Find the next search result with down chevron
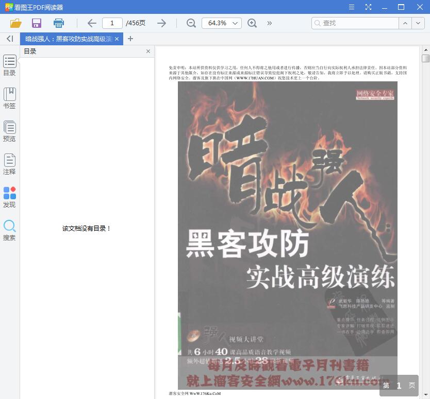This screenshot has height=399, width=430. tap(418, 23)
